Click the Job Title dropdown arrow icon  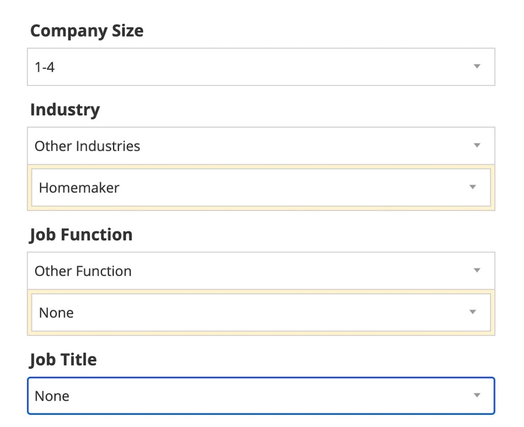coord(477,395)
